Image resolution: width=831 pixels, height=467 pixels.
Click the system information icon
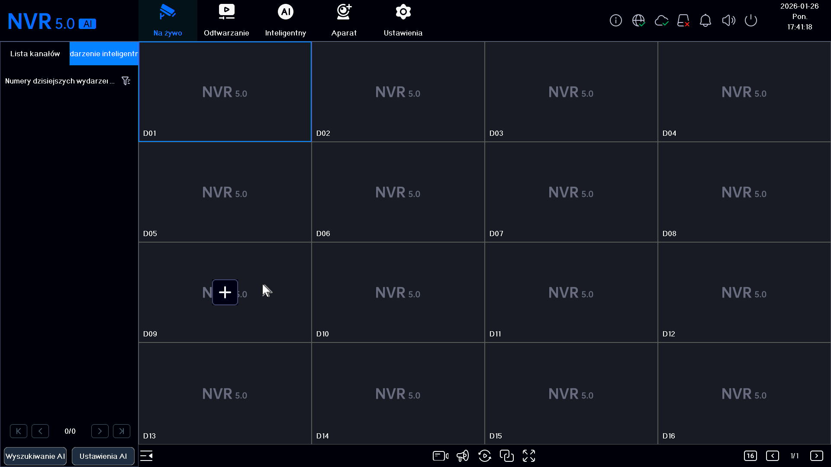point(615,20)
